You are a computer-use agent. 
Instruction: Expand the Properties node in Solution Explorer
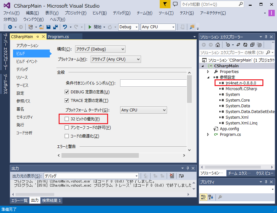[x=208, y=72]
